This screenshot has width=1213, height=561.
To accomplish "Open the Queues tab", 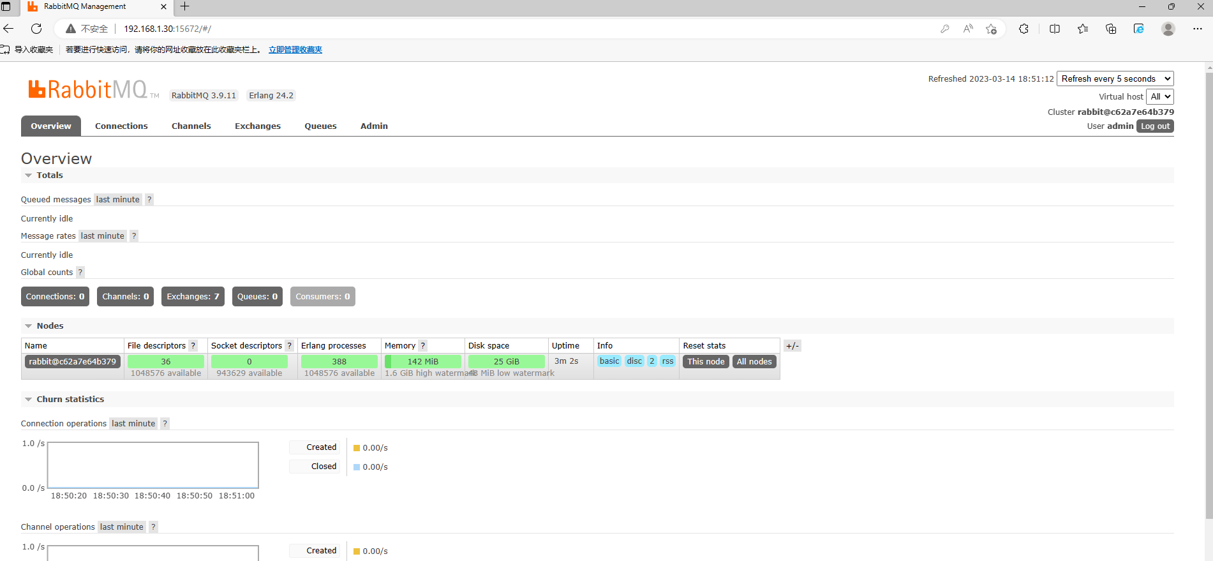I will pos(320,126).
